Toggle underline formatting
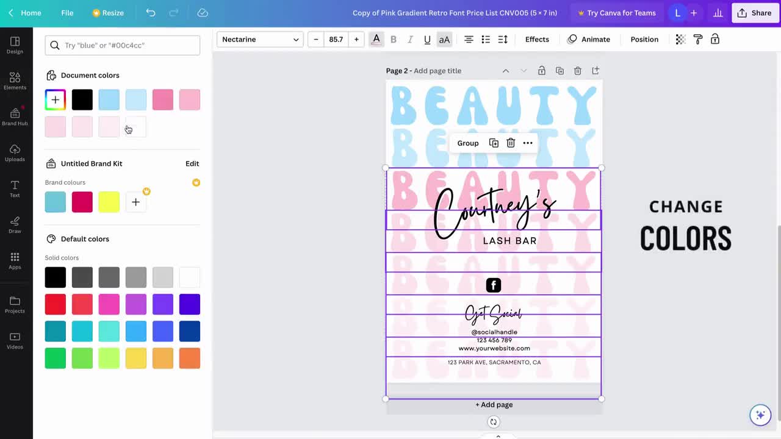 [427, 39]
